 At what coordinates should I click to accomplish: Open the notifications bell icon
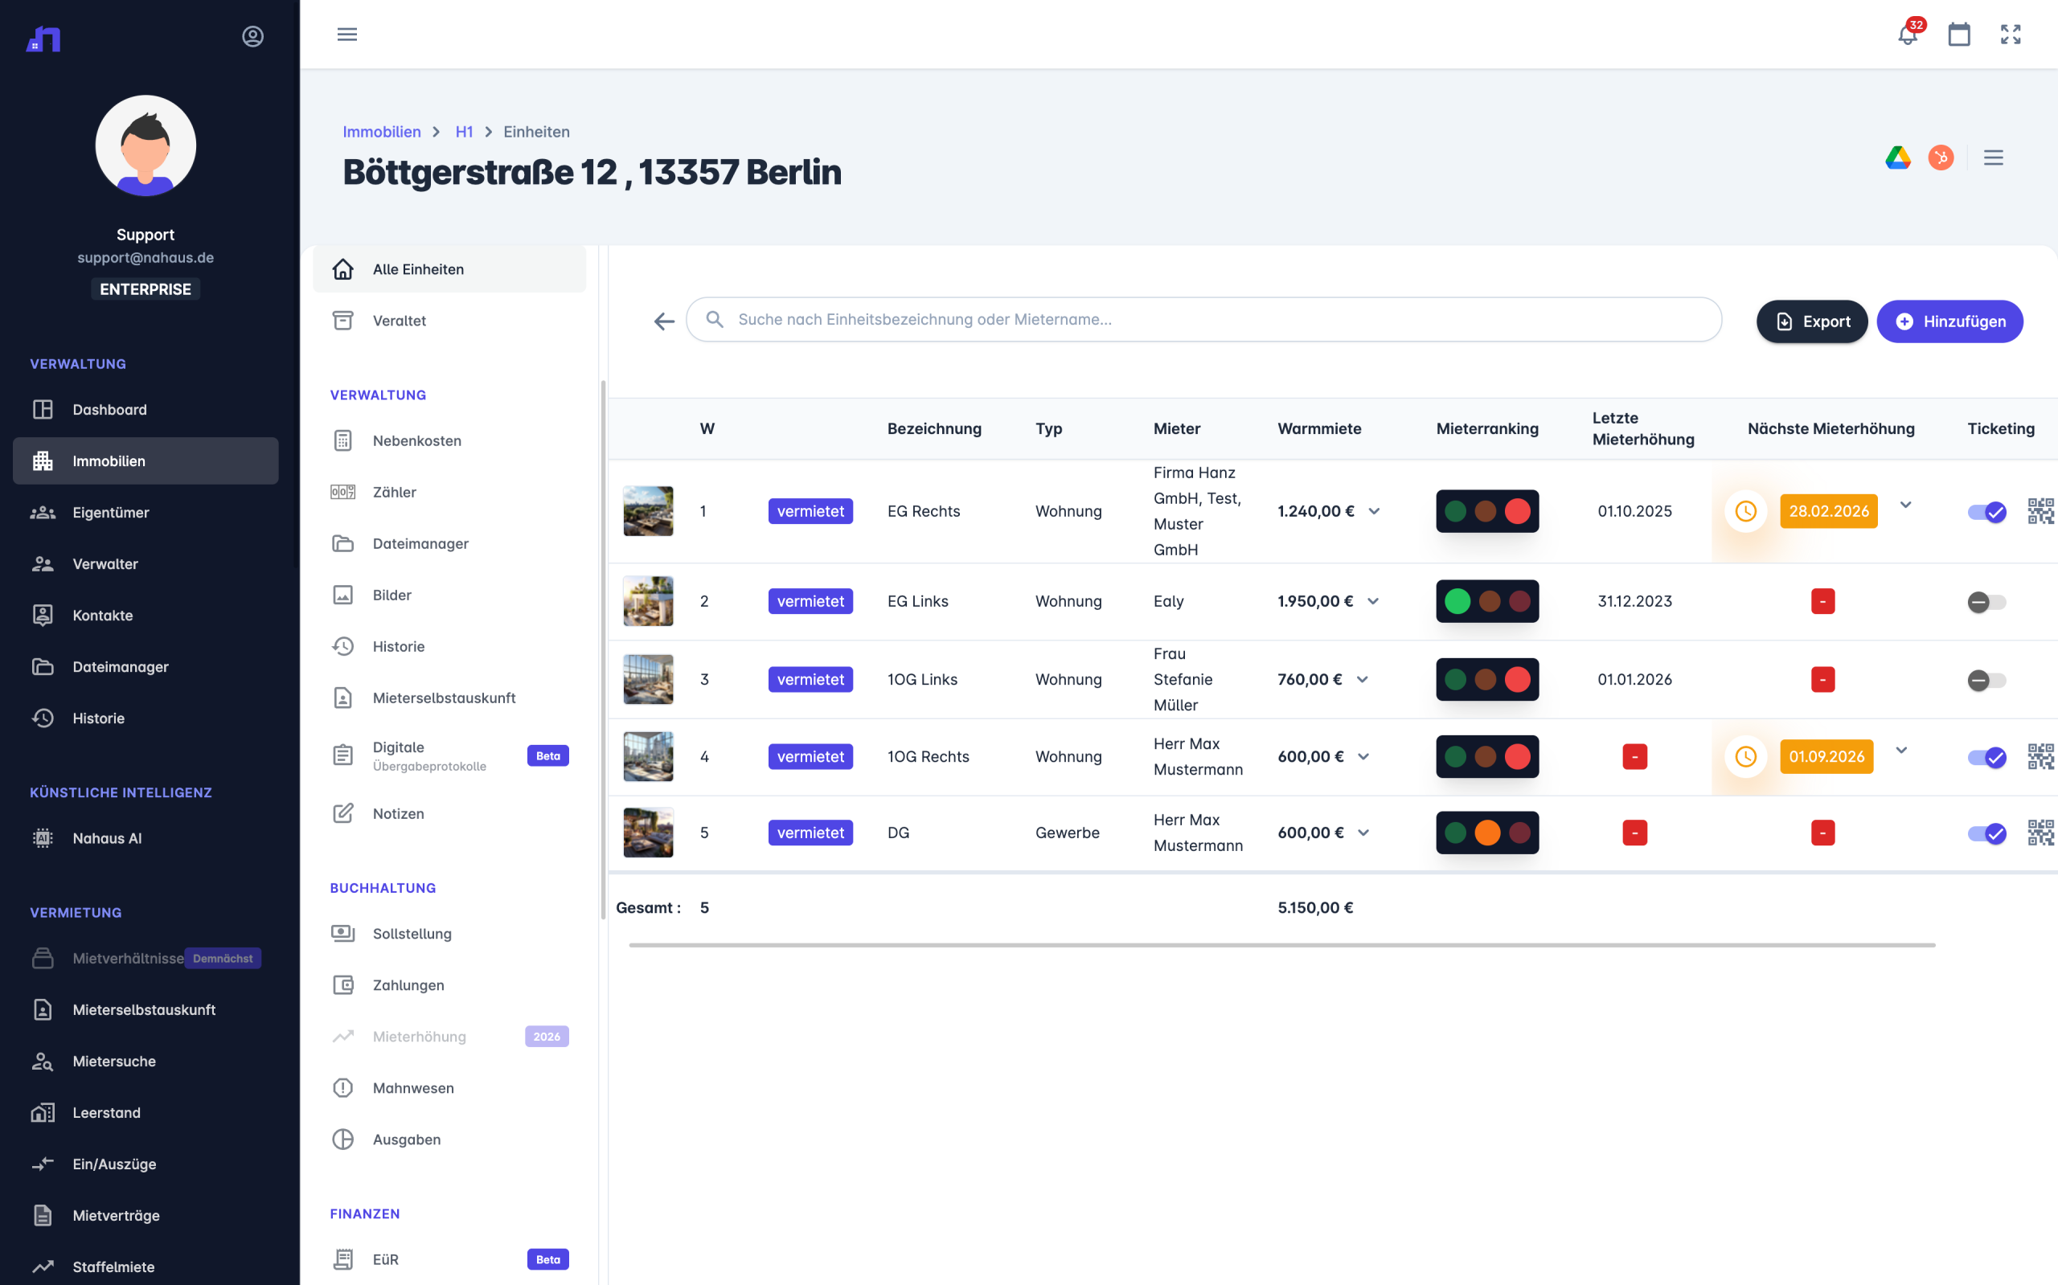[x=1907, y=35]
